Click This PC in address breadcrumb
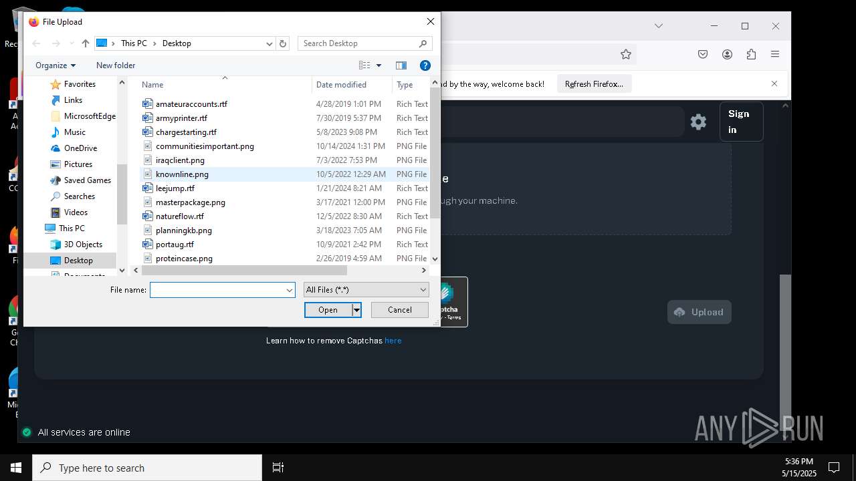The image size is (856, 481). [x=134, y=43]
